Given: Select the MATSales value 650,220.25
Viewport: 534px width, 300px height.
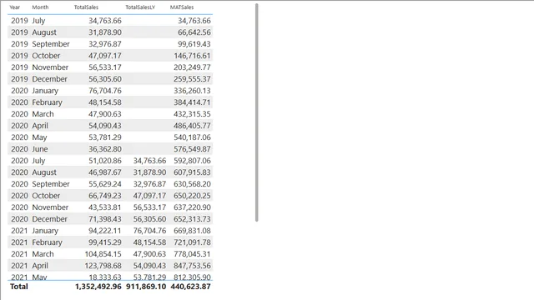Looking at the screenshot, I should coord(192,196).
